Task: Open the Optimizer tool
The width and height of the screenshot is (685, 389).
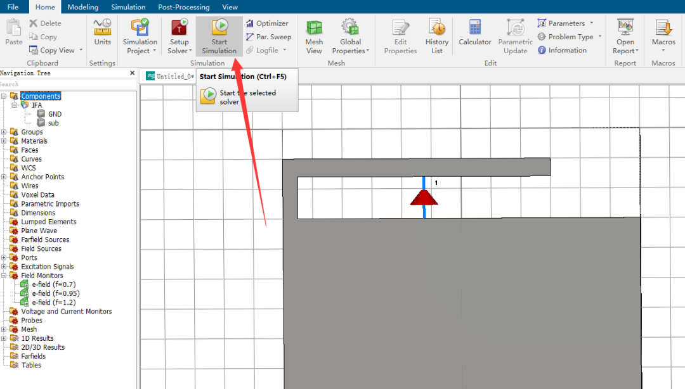Action: (267, 23)
